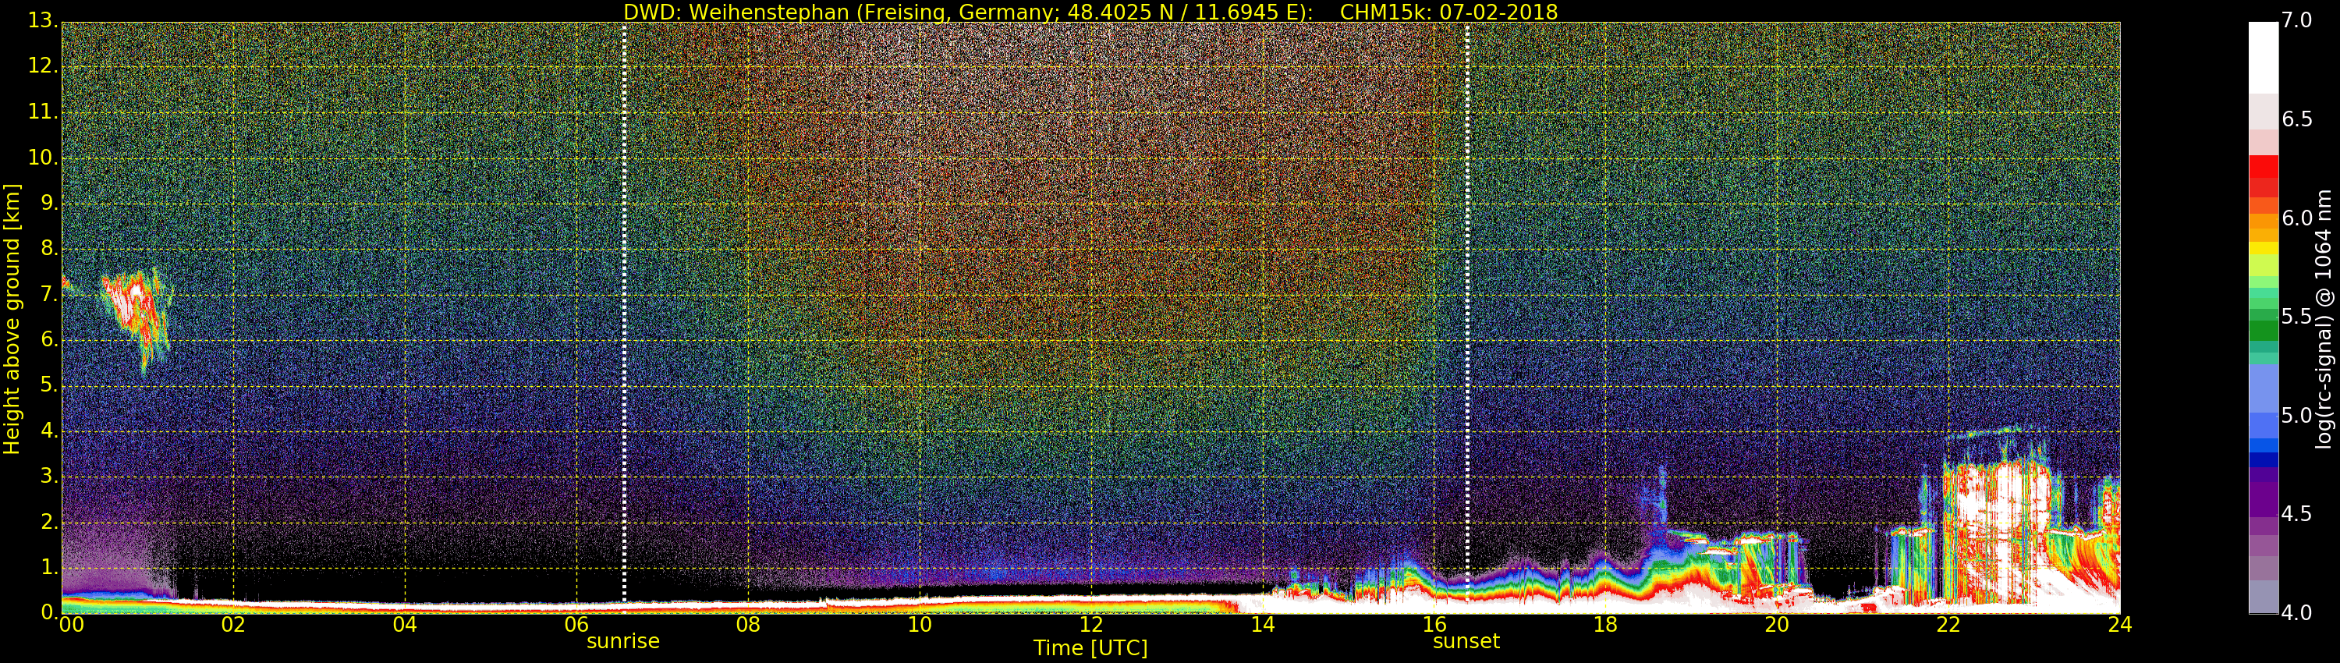Click the "14" tick on the time axis
The image size is (2340, 663).
pyautogui.click(x=1263, y=625)
